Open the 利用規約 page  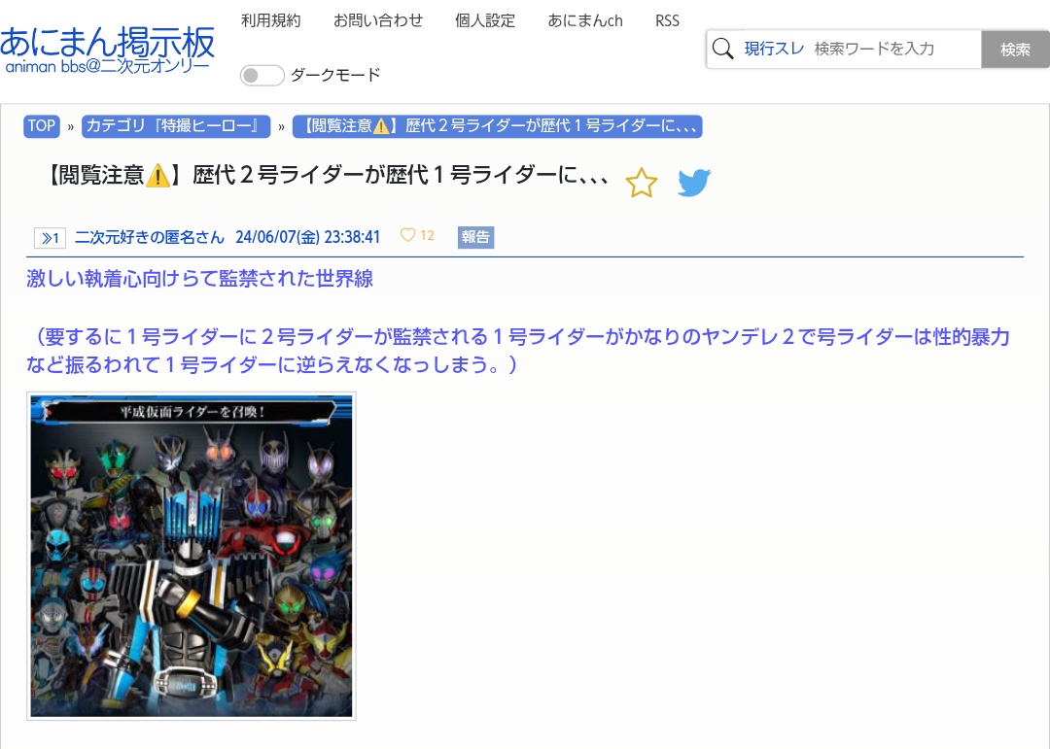coord(270,20)
